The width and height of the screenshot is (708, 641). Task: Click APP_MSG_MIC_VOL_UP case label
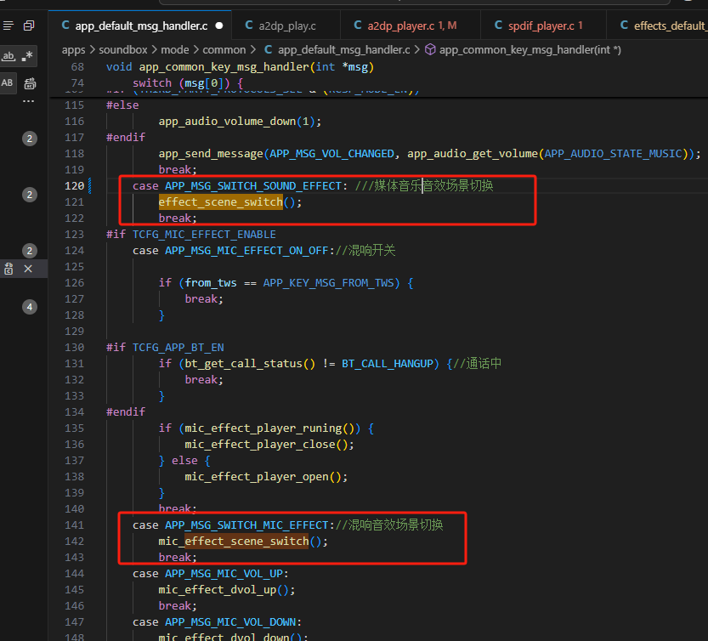point(224,574)
